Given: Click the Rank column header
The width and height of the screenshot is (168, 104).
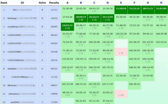Looking at the screenshot, I should click(4, 3).
